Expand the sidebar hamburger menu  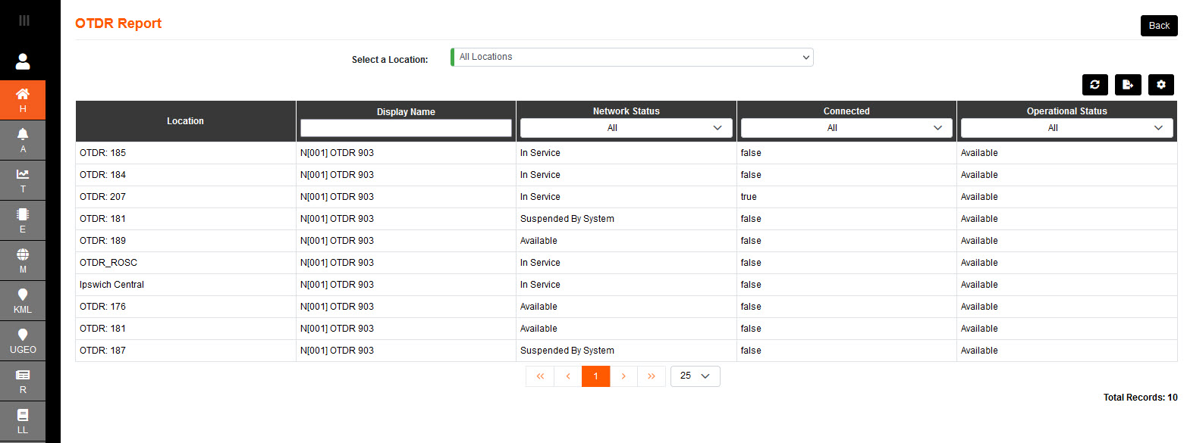pos(23,19)
